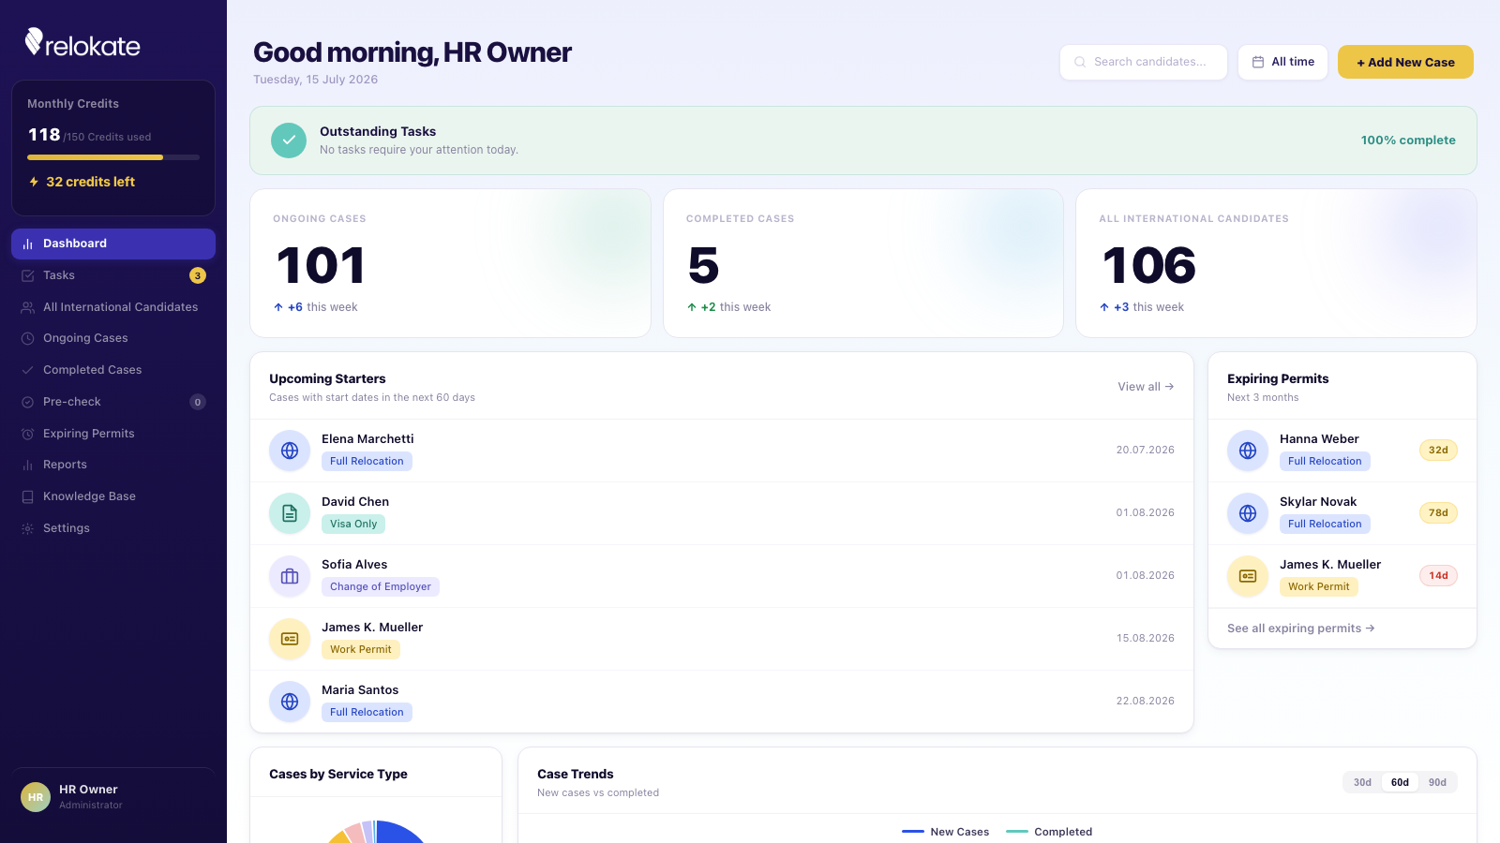Click the Dashboard bar-chart icon in sidebar
The width and height of the screenshot is (1500, 843).
27,244
